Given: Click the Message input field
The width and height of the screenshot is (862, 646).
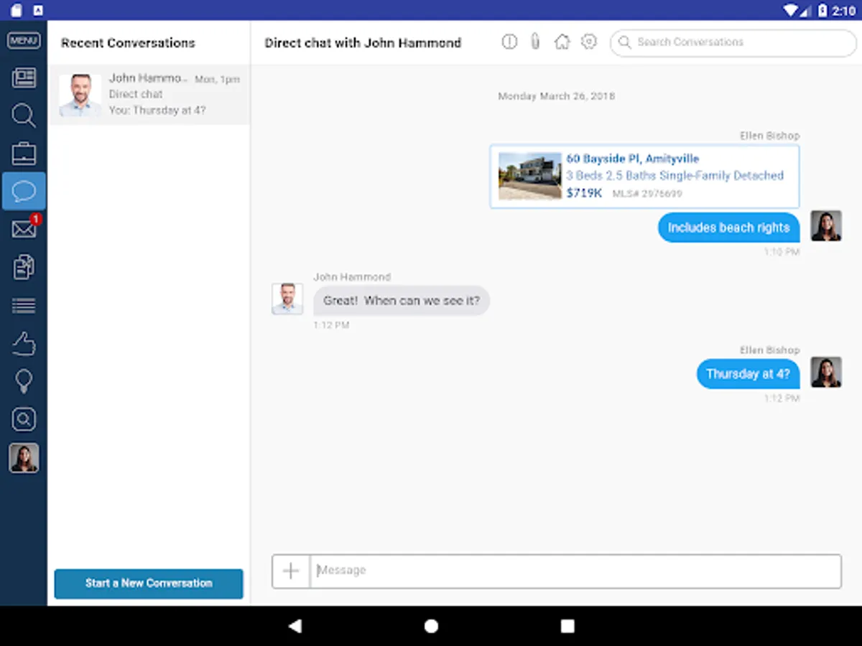Looking at the screenshot, I should (575, 571).
